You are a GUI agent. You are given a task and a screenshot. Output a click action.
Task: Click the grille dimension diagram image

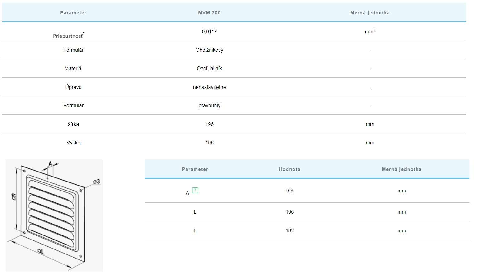(54, 215)
